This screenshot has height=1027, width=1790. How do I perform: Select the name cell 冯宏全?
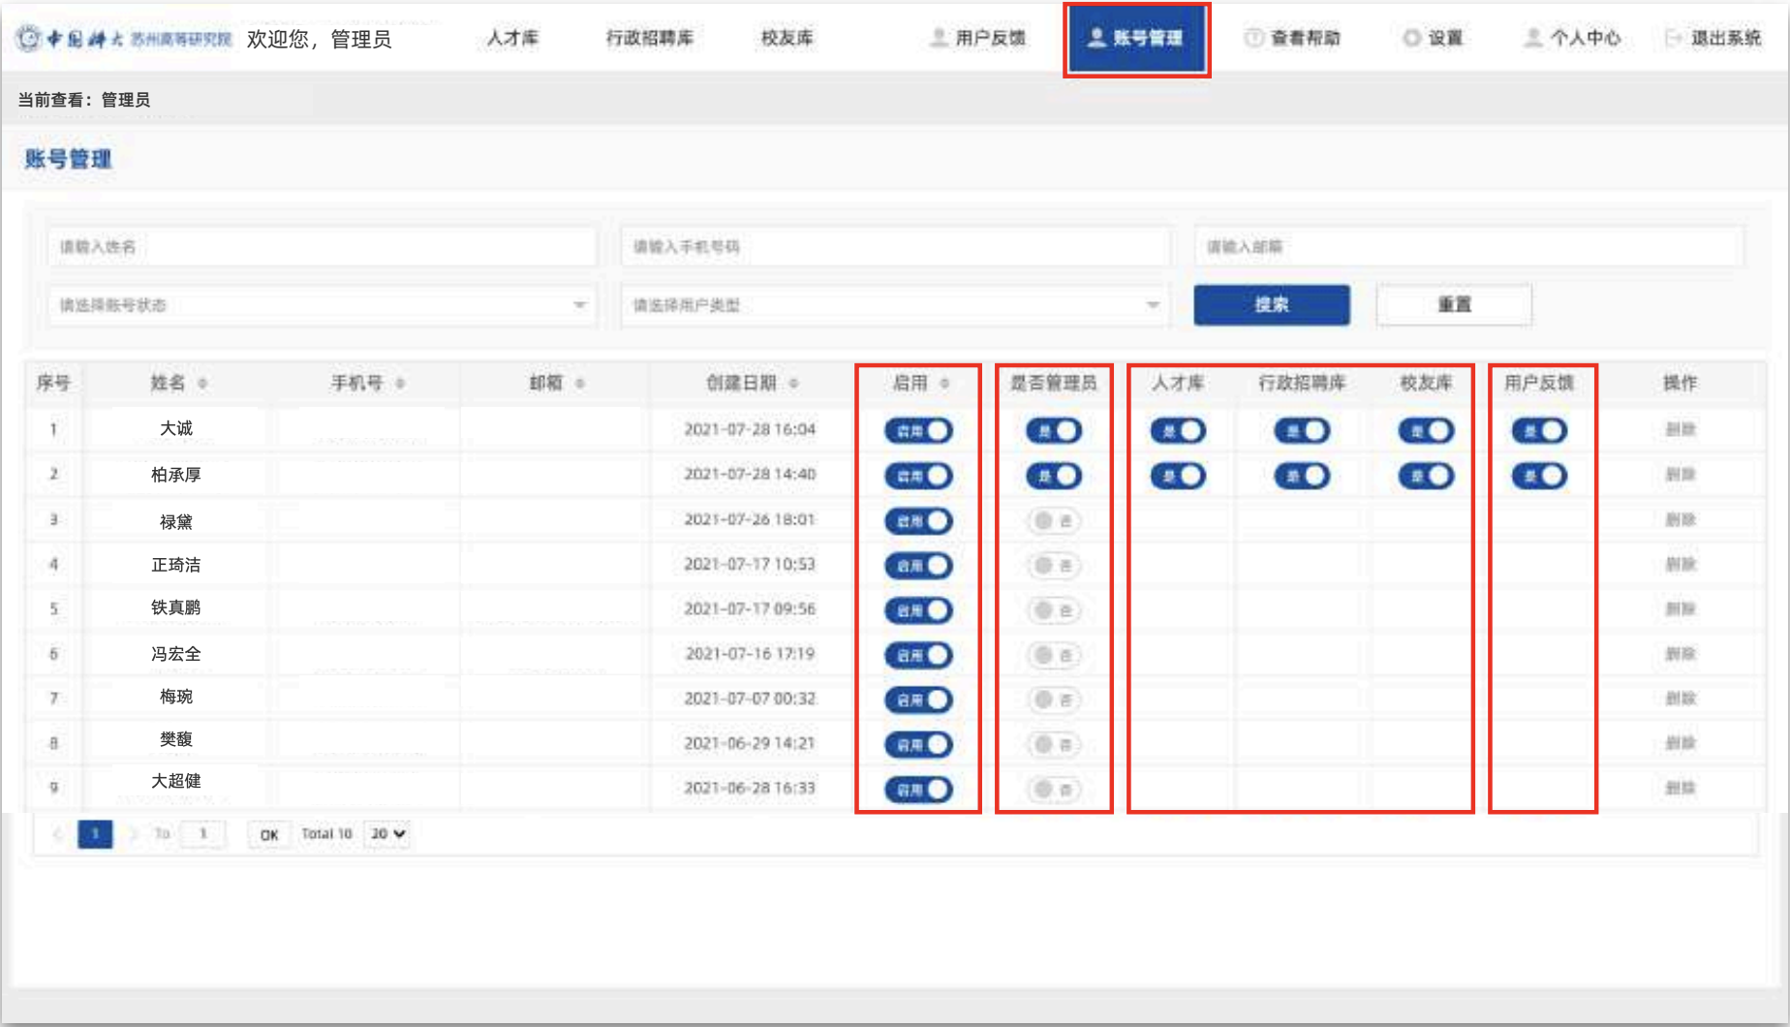tap(175, 654)
